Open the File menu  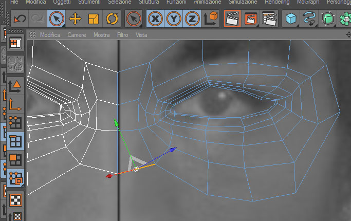[x=14, y=2]
